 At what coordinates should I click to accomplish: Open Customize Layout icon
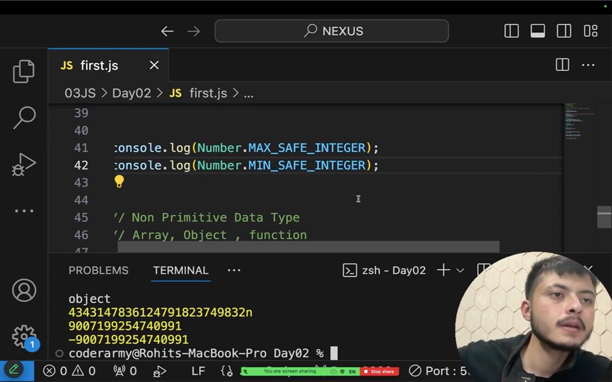pos(591,31)
